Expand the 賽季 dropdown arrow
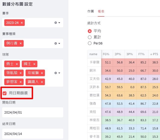160x140 pixels. (59, 23)
